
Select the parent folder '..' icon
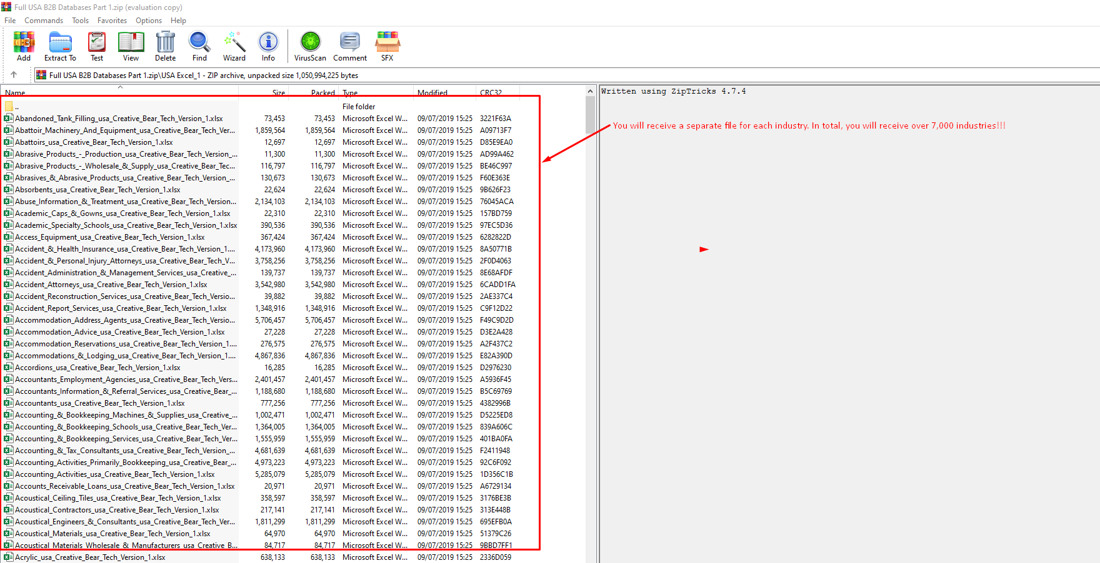[9, 106]
